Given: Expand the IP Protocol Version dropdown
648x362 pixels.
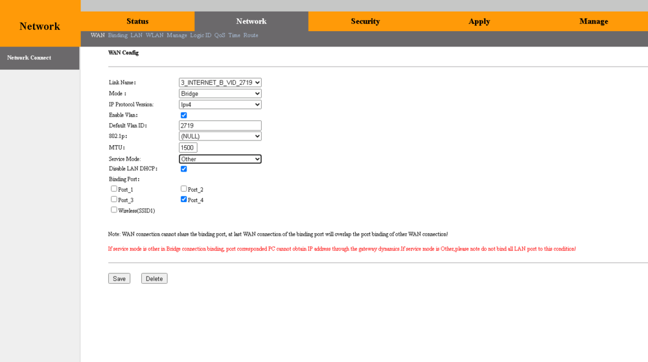Looking at the screenshot, I should click(220, 104).
